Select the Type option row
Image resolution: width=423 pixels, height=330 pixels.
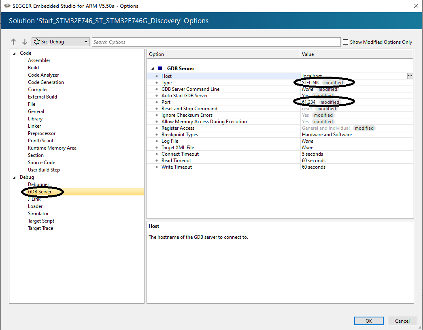(x=280, y=82)
